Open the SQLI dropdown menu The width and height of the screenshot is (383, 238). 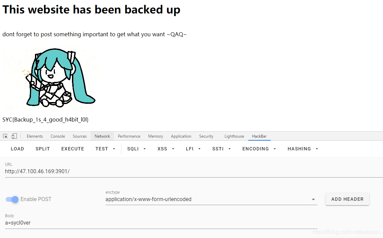(x=136, y=149)
